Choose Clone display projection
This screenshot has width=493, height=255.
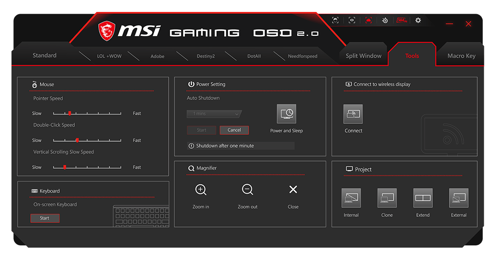[387, 198]
